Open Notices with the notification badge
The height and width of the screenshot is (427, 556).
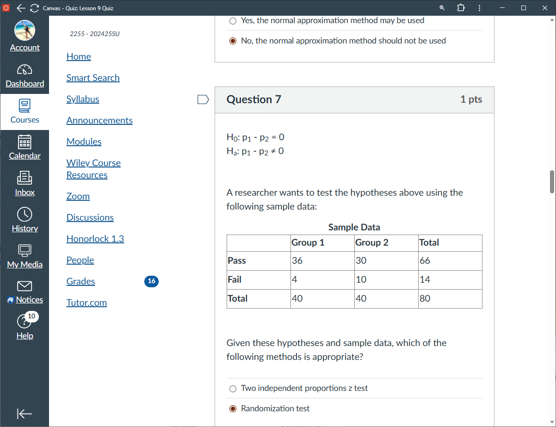pos(25,291)
